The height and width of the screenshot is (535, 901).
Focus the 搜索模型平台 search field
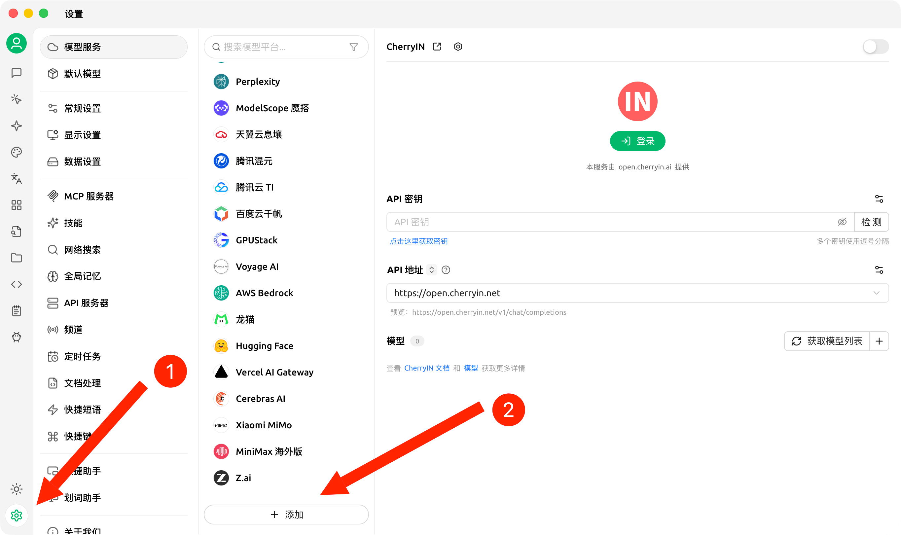(286, 47)
